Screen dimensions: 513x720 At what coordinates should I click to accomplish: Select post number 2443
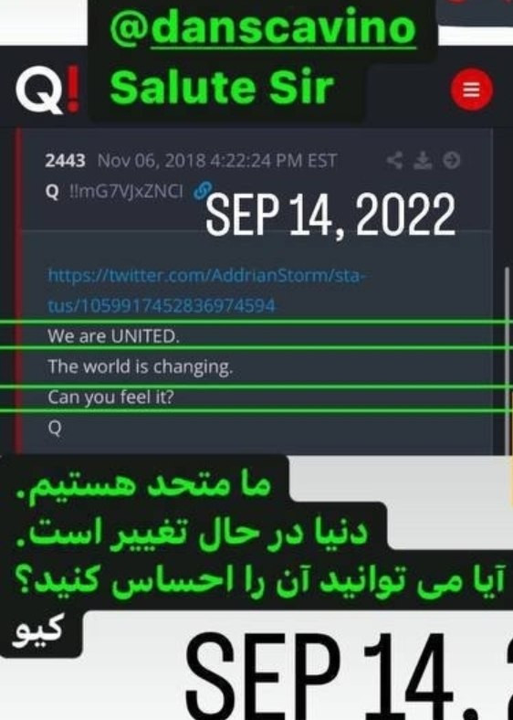click(65, 161)
